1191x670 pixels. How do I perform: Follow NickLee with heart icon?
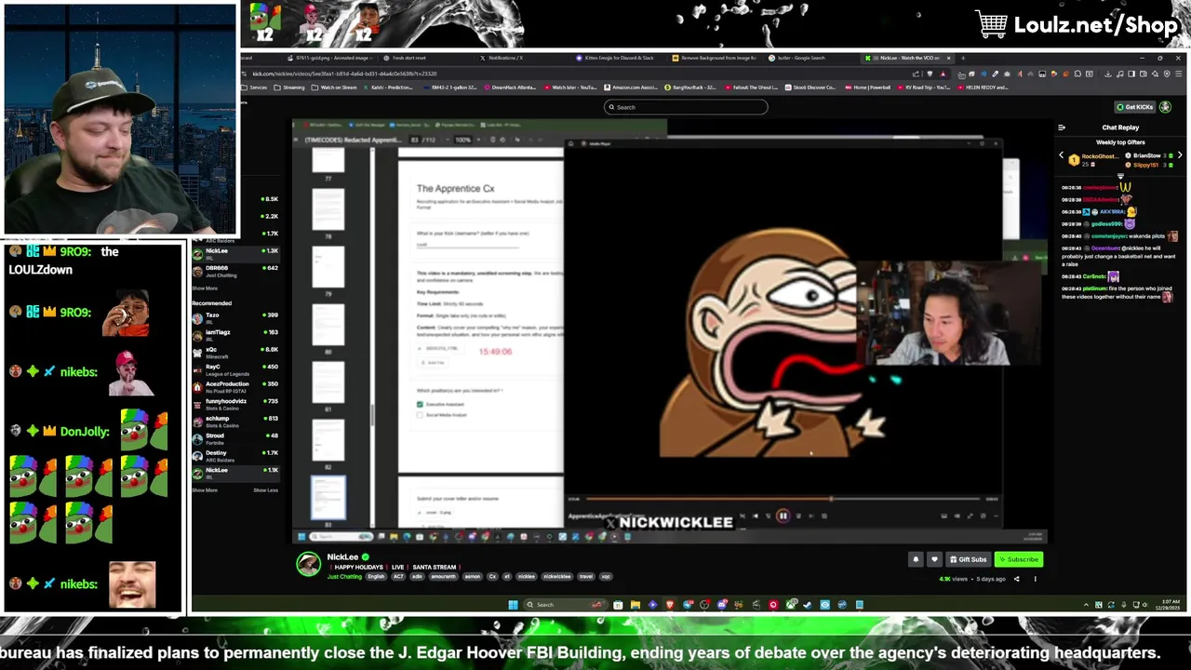[934, 559]
